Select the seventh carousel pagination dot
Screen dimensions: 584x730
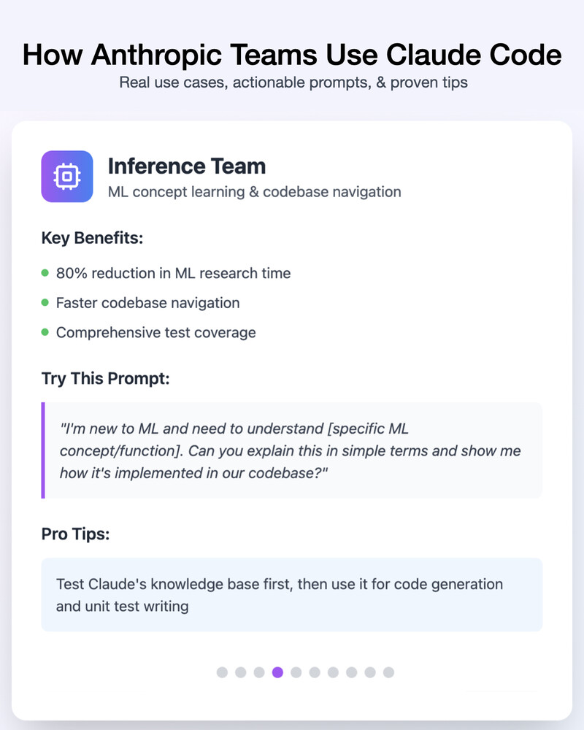point(333,672)
